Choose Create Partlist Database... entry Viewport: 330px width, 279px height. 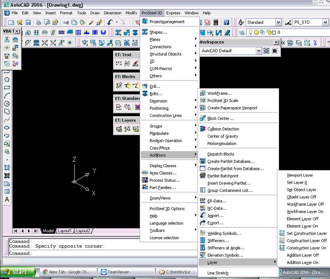238,161
